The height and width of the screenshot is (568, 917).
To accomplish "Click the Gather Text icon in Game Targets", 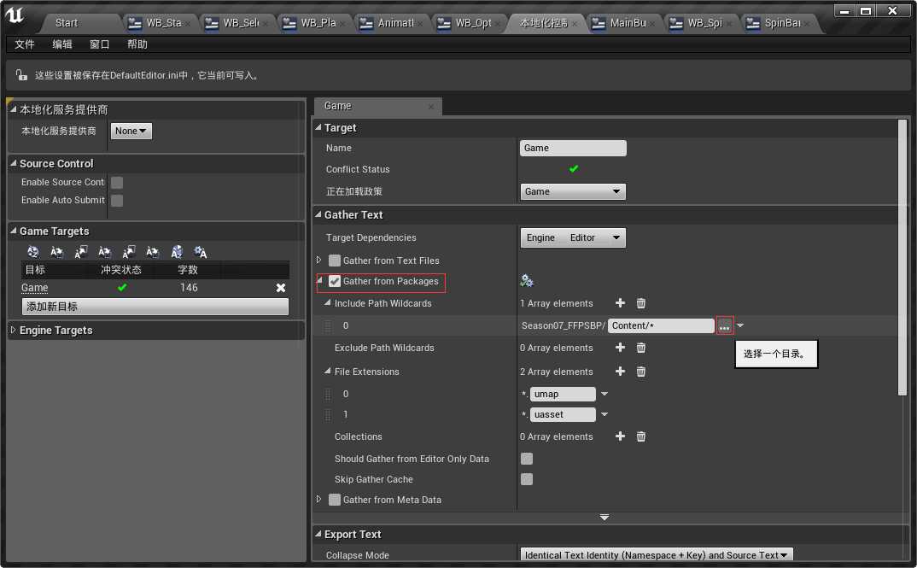I will click(x=32, y=251).
